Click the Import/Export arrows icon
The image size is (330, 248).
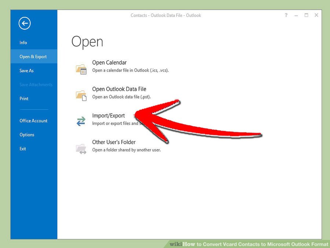(81, 121)
